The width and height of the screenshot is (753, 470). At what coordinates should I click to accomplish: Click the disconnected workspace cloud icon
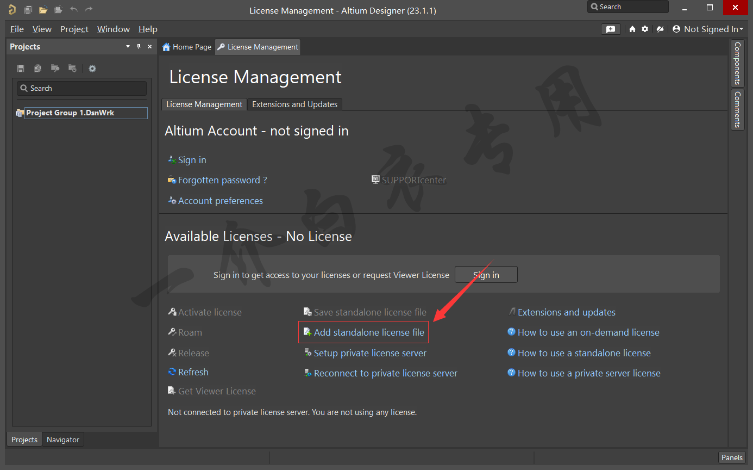coord(660,29)
